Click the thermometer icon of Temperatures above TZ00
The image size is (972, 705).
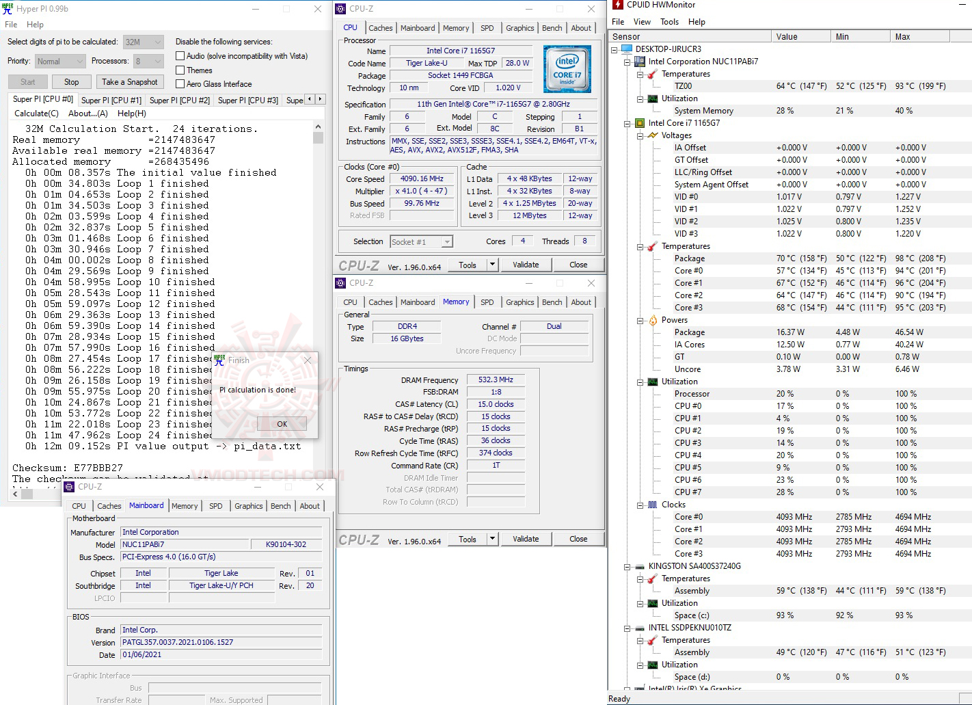coord(652,74)
